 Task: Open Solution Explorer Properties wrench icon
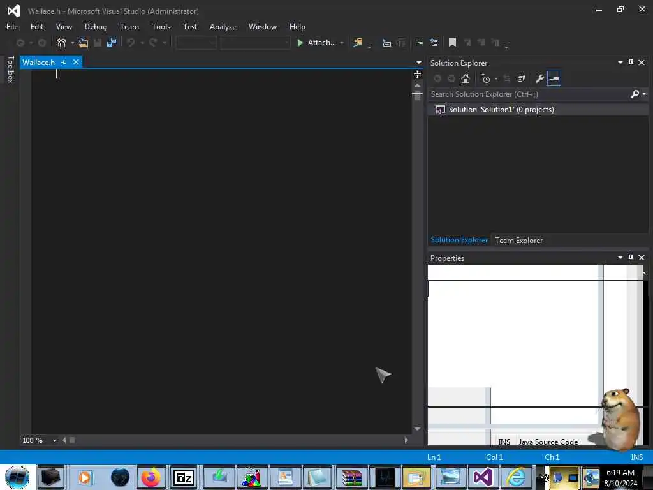pyautogui.click(x=539, y=78)
